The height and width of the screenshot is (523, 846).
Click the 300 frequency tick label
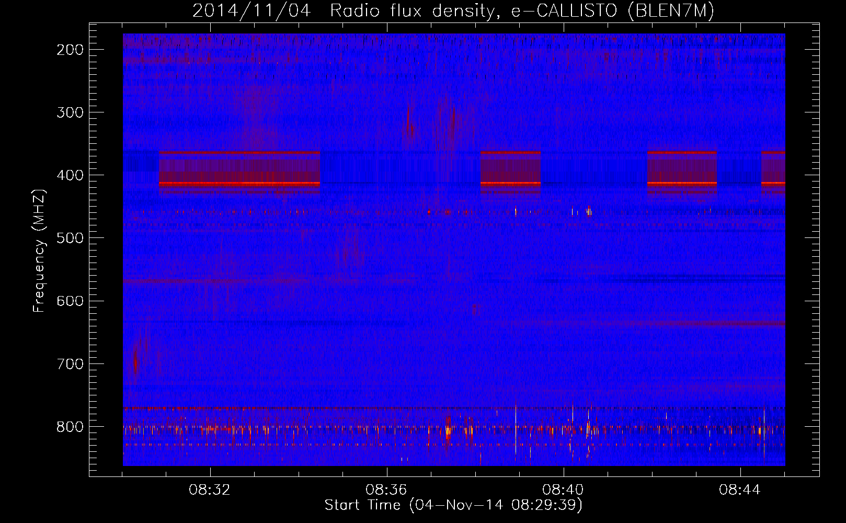click(x=70, y=112)
